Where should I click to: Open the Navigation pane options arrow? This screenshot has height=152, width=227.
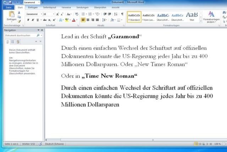click(x=38, y=30)
